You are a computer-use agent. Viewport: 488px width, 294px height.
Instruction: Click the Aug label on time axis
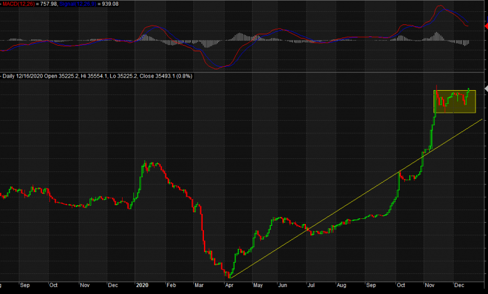(340, 285)
